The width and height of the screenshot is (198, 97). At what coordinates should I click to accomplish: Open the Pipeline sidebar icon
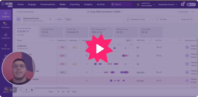pyautogui.click(x=6, y=15)
